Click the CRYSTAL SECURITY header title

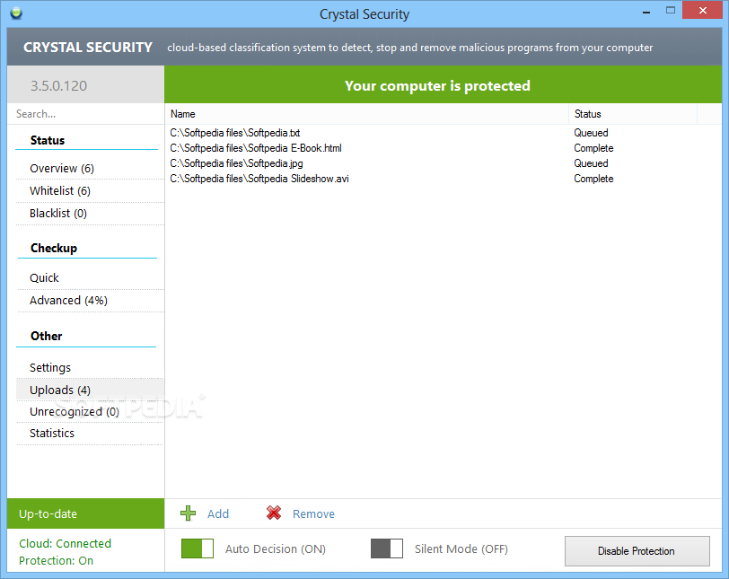click(x=88, y=48)
